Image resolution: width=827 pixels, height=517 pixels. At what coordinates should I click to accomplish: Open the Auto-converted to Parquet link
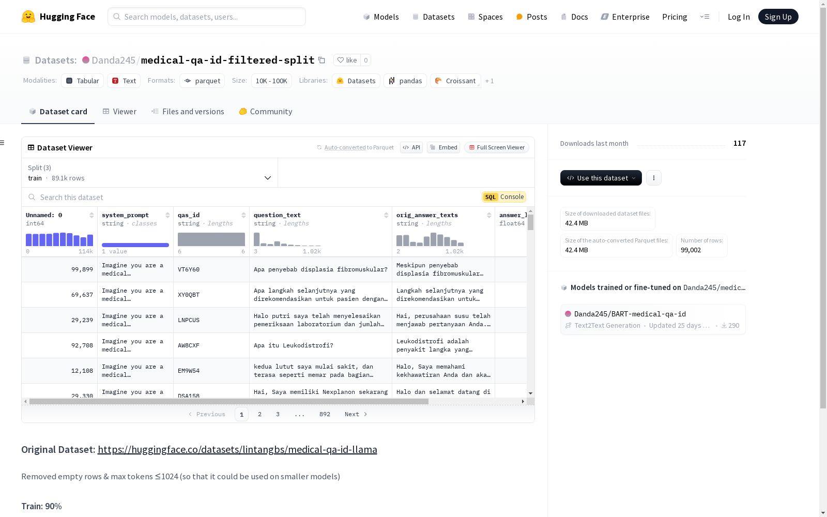pos(359,147)
